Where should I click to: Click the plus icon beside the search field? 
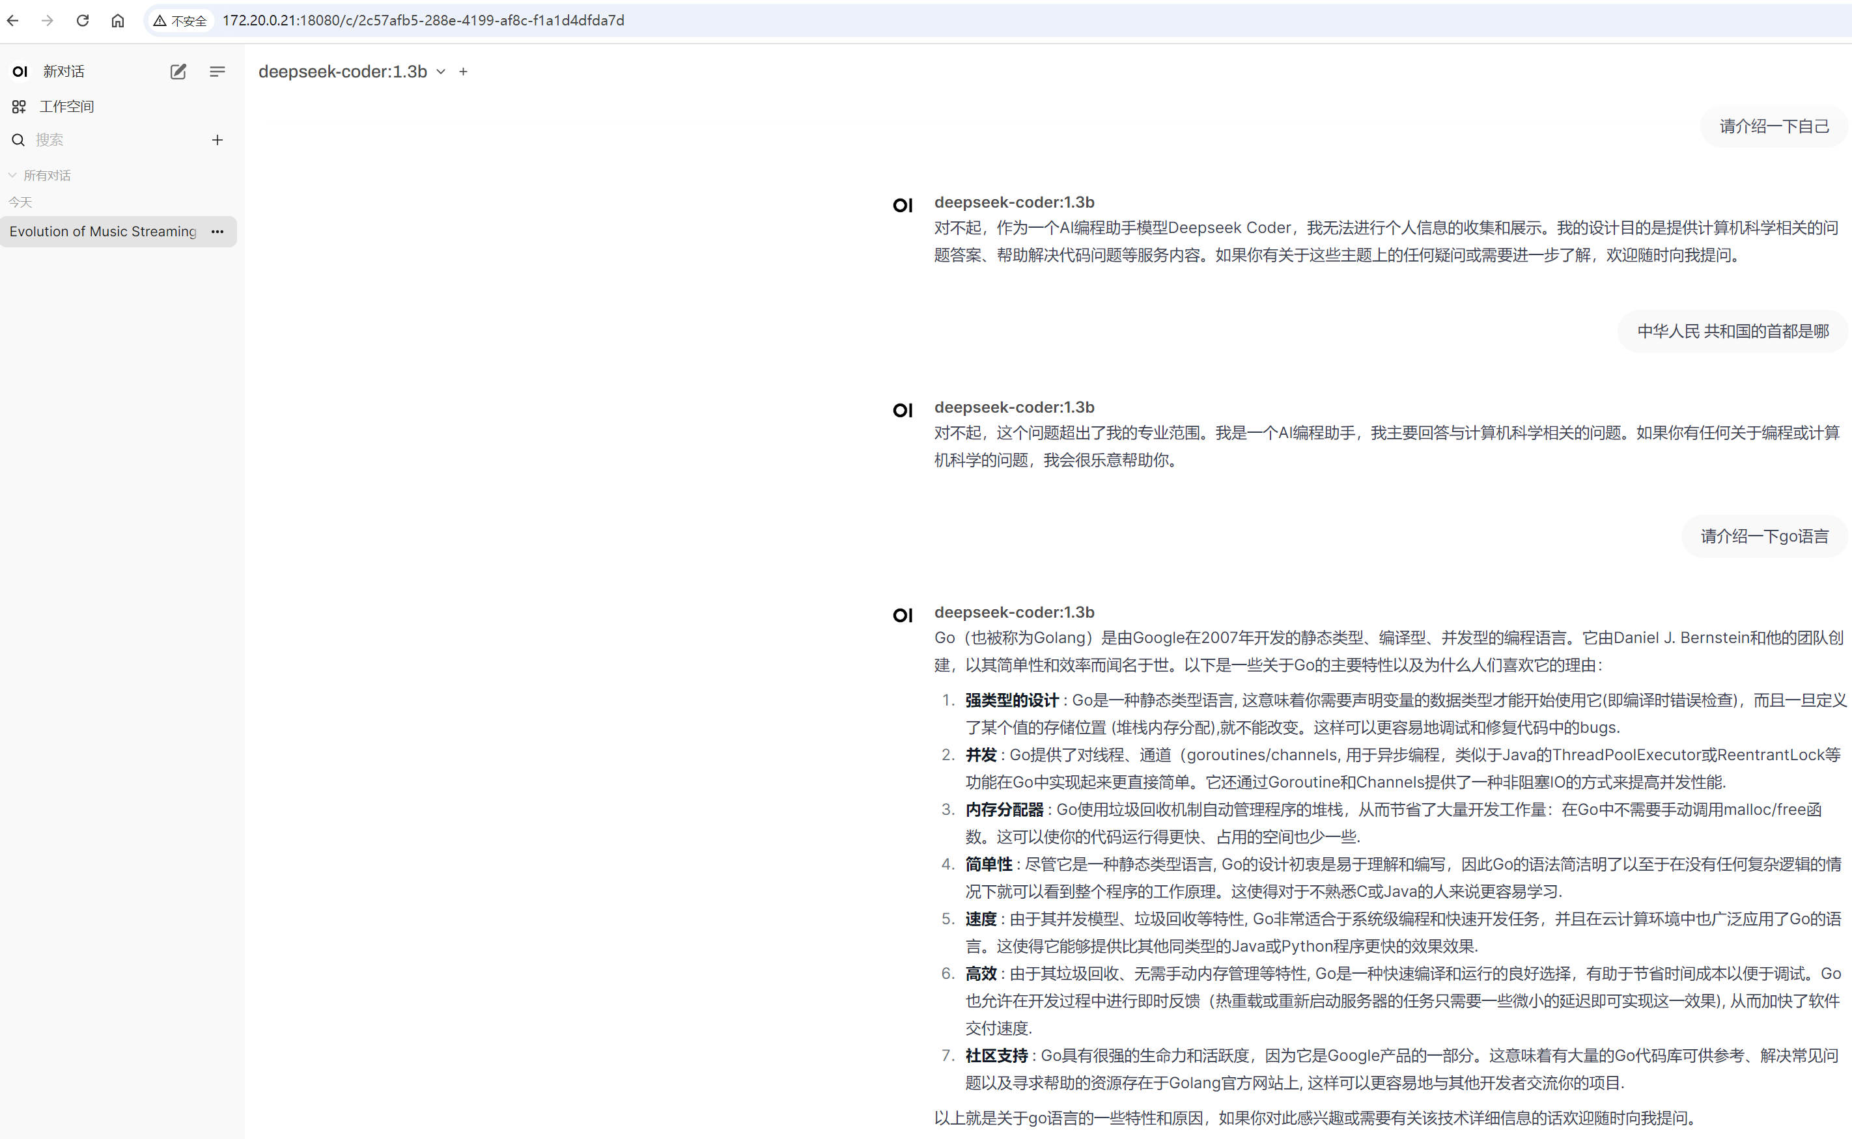click(x=217, y=140)
